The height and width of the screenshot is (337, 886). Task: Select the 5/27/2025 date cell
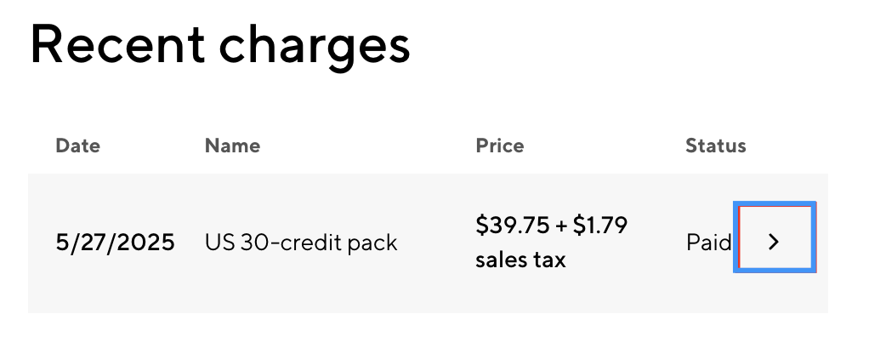(116, 243)
